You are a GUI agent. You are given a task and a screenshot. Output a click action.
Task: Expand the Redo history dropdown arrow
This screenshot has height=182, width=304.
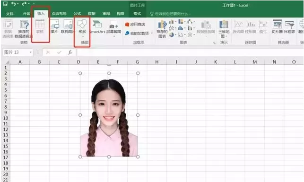point(29,4)
